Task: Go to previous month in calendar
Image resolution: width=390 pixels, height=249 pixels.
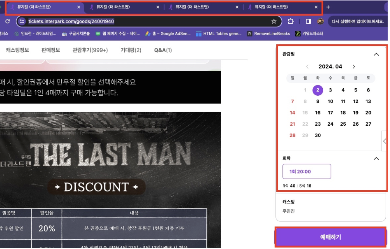Action: point(307,67)
